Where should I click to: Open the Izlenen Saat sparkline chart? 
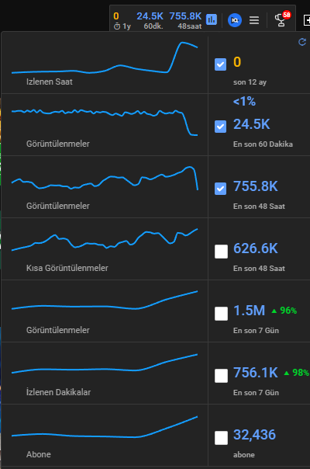105,64
